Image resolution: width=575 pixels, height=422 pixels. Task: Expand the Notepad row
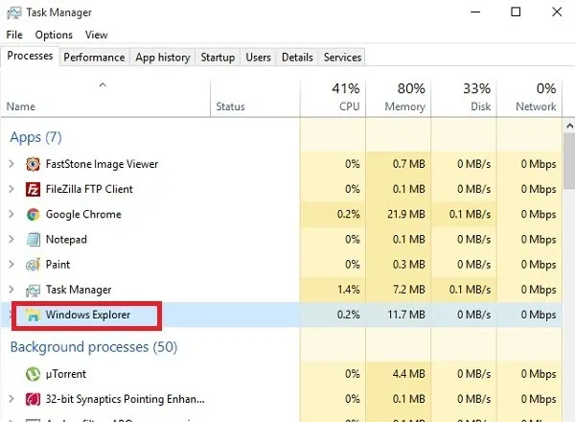[x=11, y=239]
